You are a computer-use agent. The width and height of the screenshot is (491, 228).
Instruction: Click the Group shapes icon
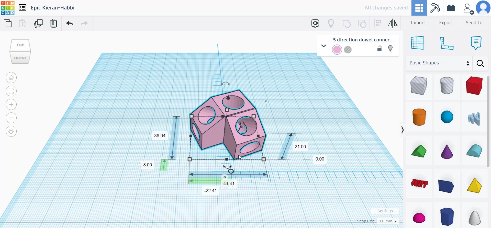point(347,24)
